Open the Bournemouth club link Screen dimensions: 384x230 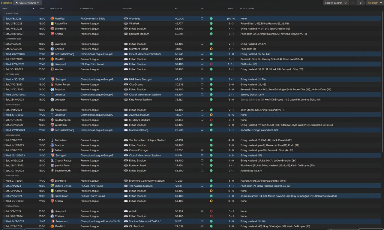tap(63, 171)
